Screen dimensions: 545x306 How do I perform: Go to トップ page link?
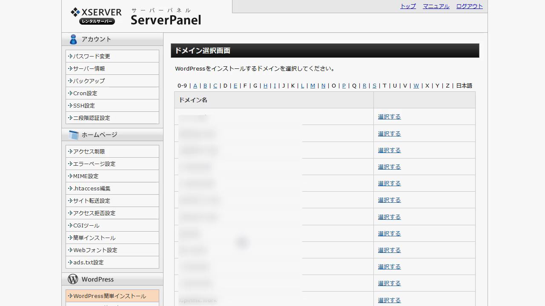pyautogui.click(x=407, y=6)
